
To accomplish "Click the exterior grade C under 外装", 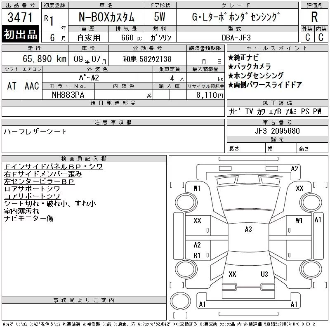I will [308, 38].
